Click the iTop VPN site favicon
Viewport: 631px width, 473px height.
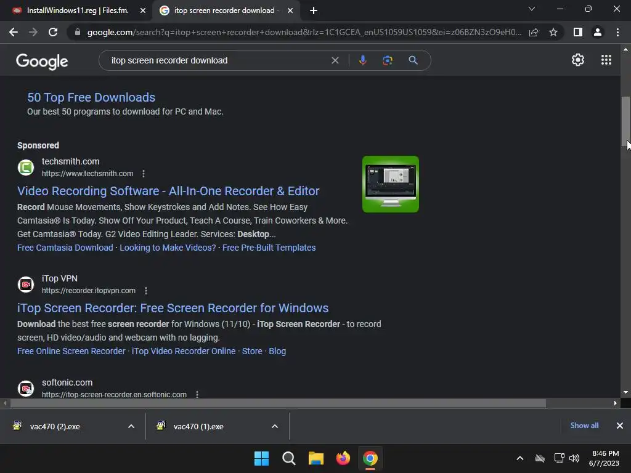coord(26,285)
